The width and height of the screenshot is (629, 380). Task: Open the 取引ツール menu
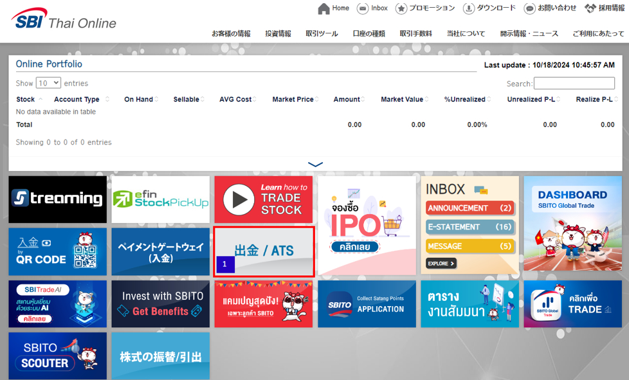[322, 33]
